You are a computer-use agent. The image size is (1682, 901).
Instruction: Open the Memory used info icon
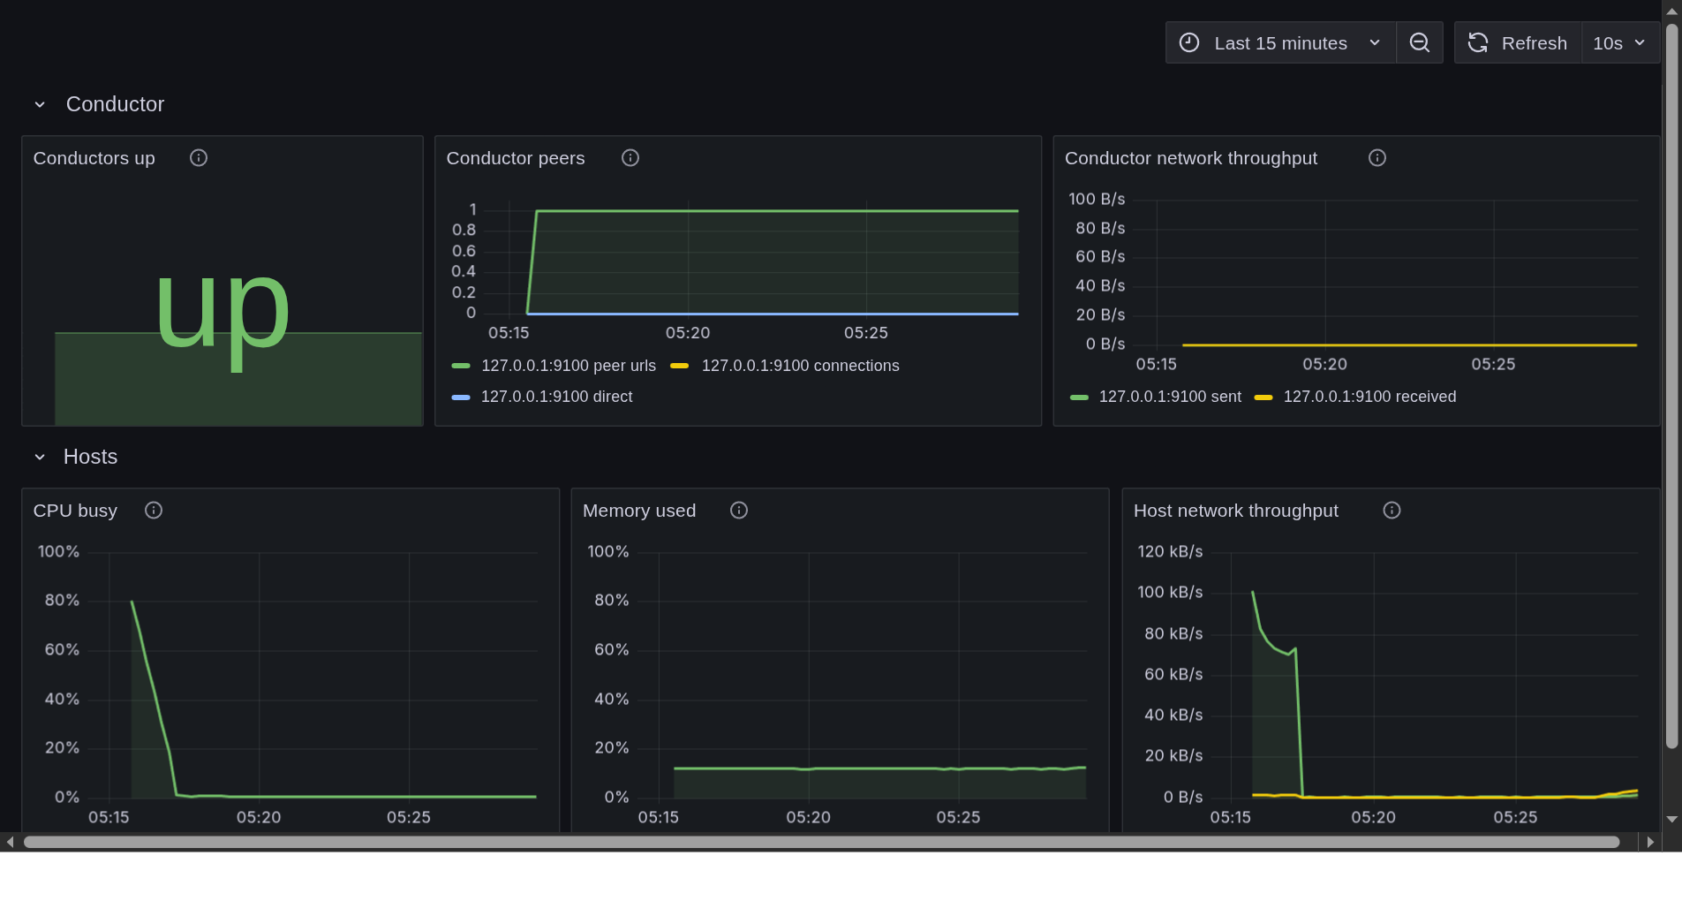(x=739, y=511)
